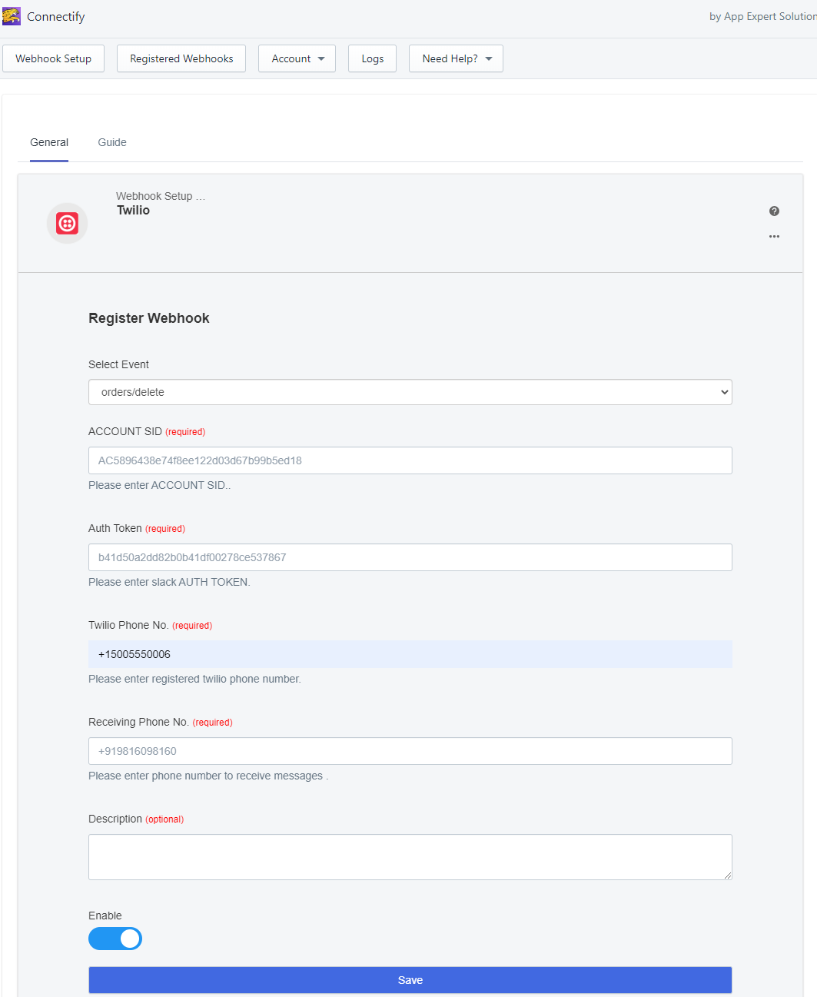Click the Twilio Phone No. field
817x997 pixels.
point(410,654)
